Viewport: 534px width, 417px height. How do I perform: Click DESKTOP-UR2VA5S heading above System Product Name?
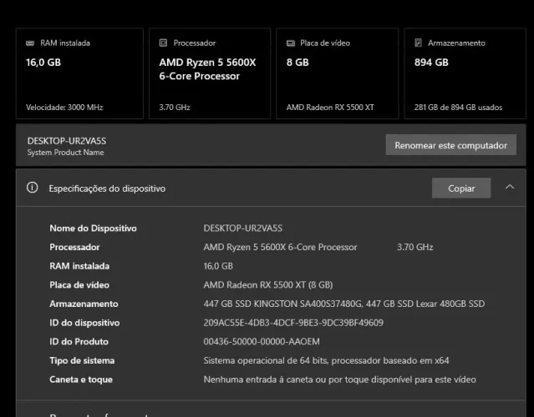click(x=67, y=141)
